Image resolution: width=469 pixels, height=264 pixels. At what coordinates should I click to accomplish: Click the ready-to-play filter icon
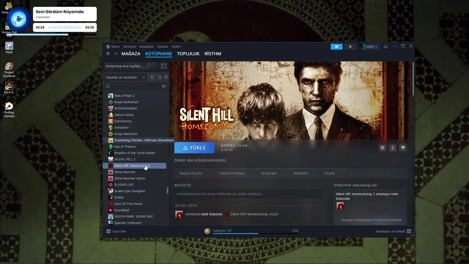pos(166,77)
